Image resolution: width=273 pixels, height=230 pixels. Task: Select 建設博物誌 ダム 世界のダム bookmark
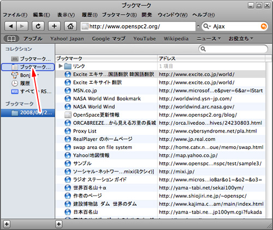tap(105, 204)
